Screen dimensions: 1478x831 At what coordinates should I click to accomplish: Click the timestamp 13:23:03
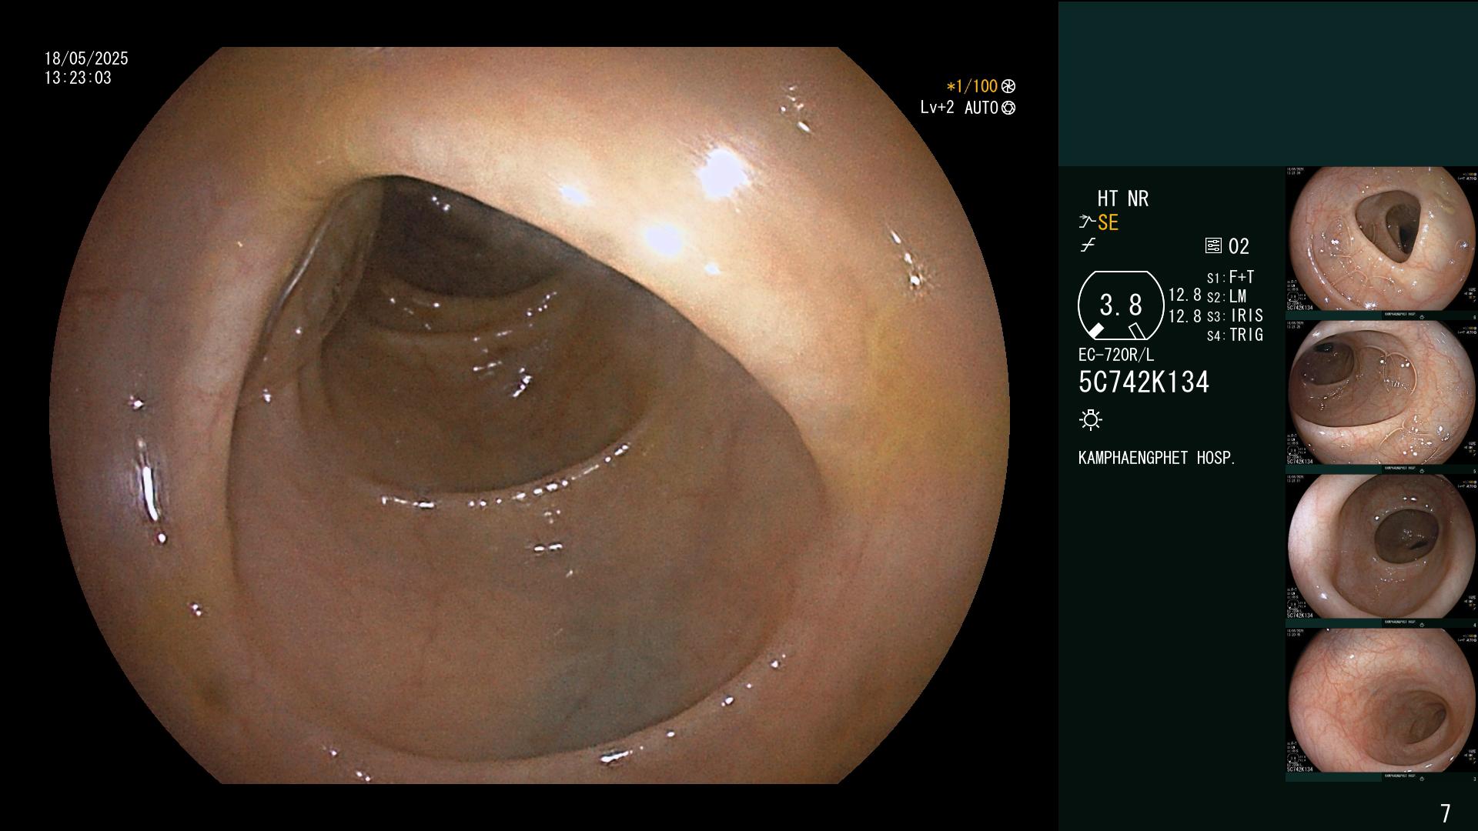tap(78, 78)
